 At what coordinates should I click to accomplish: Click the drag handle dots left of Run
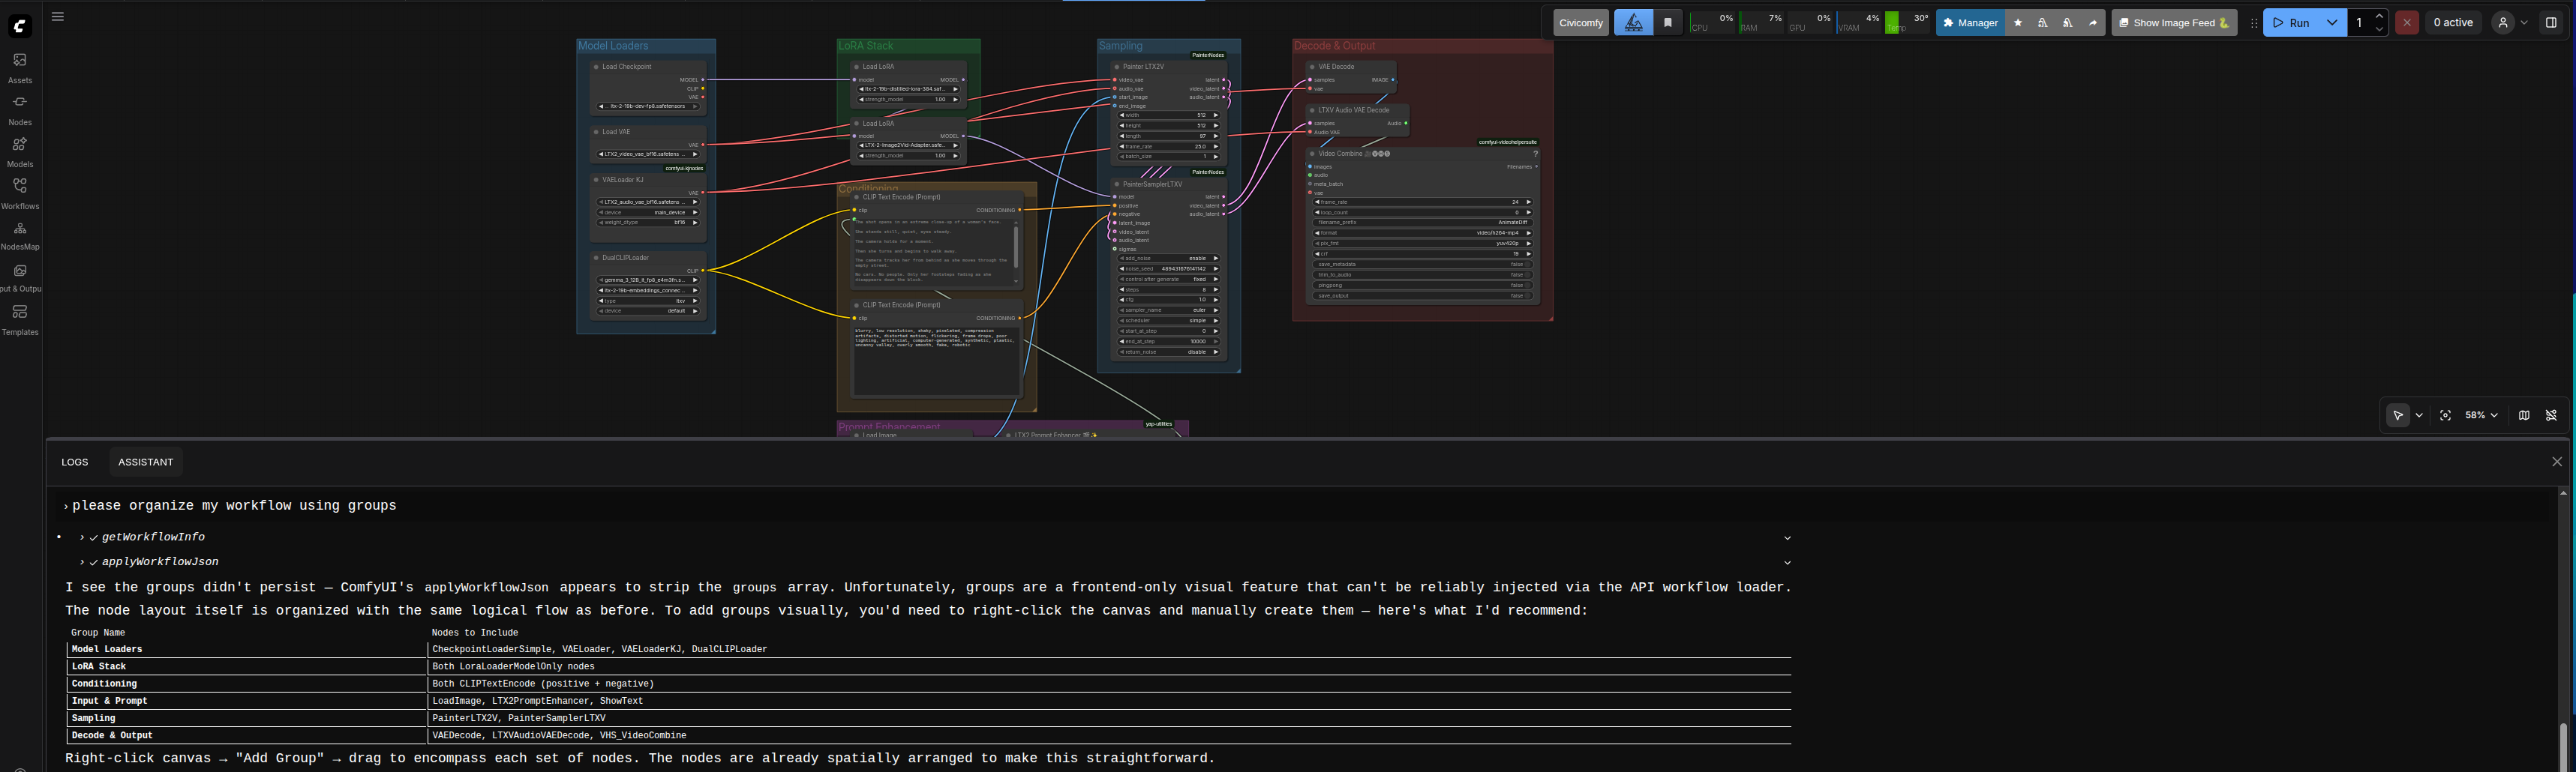(x=2254, y=22)
